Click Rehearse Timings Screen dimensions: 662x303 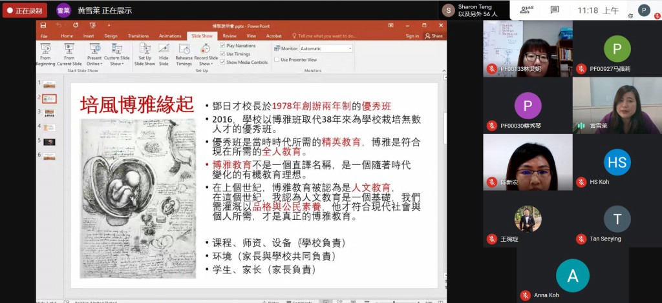pyautogui.click(x=184, y=55)
